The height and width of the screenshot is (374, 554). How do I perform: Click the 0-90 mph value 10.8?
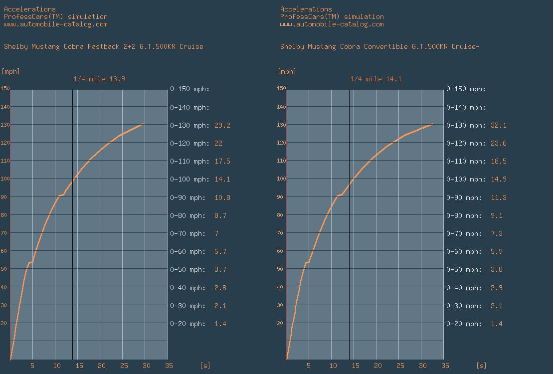[222, 198]
